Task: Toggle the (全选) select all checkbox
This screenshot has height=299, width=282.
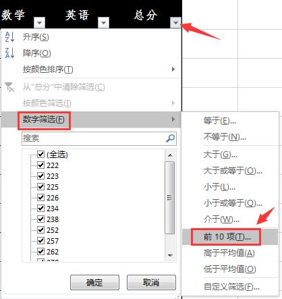Action: 40,155
